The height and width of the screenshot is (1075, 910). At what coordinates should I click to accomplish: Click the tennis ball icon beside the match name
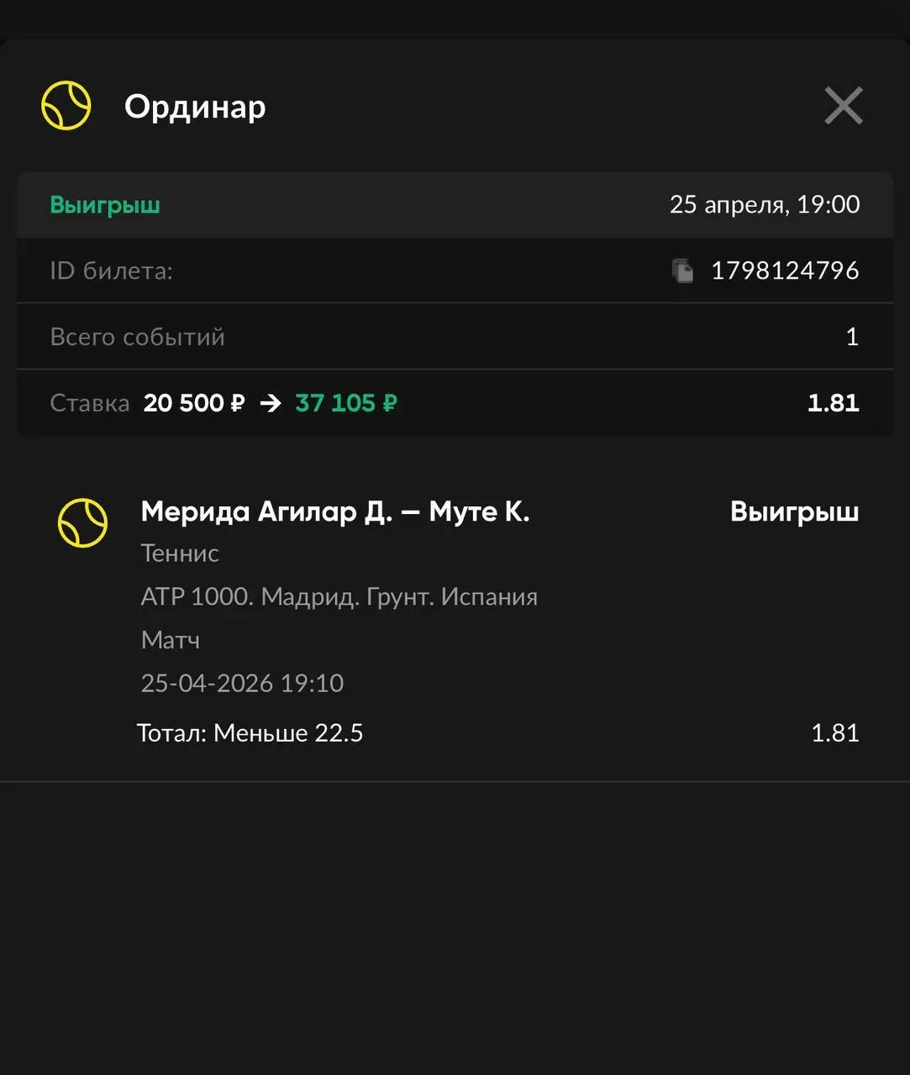tap(82, 522)
